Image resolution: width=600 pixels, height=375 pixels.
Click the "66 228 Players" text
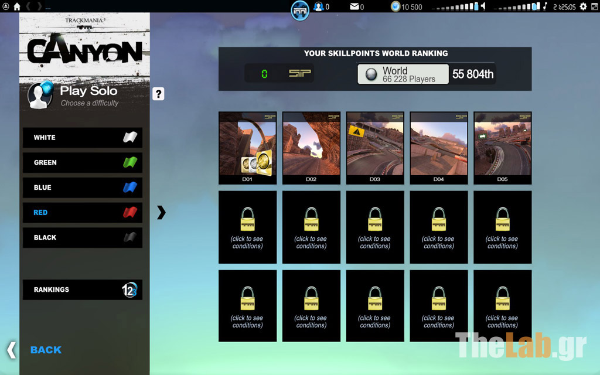tap(409, 79)
